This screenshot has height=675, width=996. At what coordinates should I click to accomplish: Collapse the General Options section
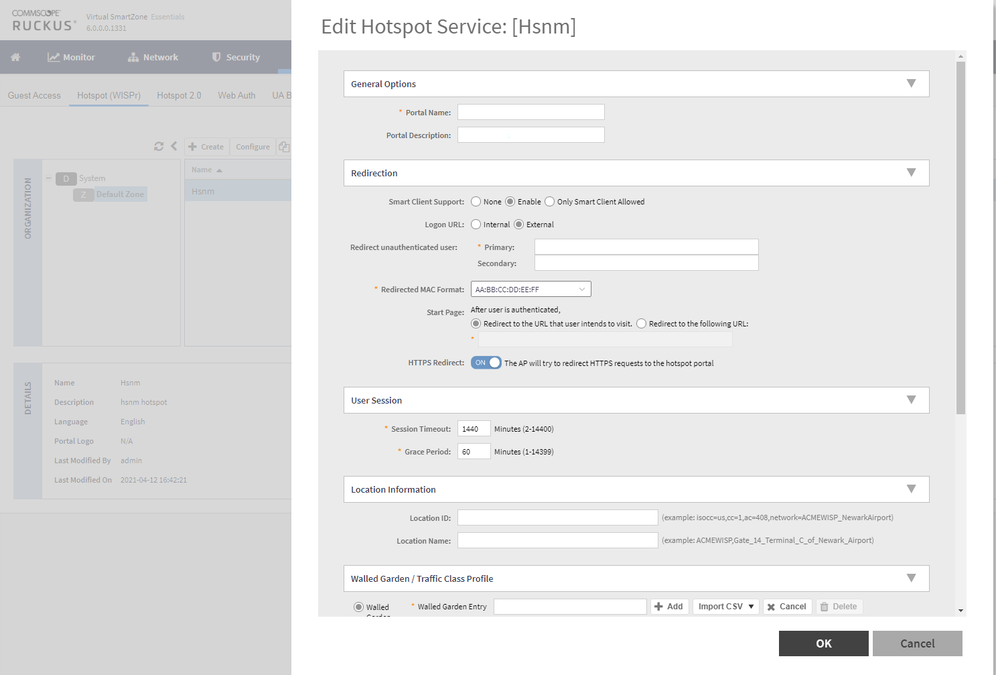[911, 84]
